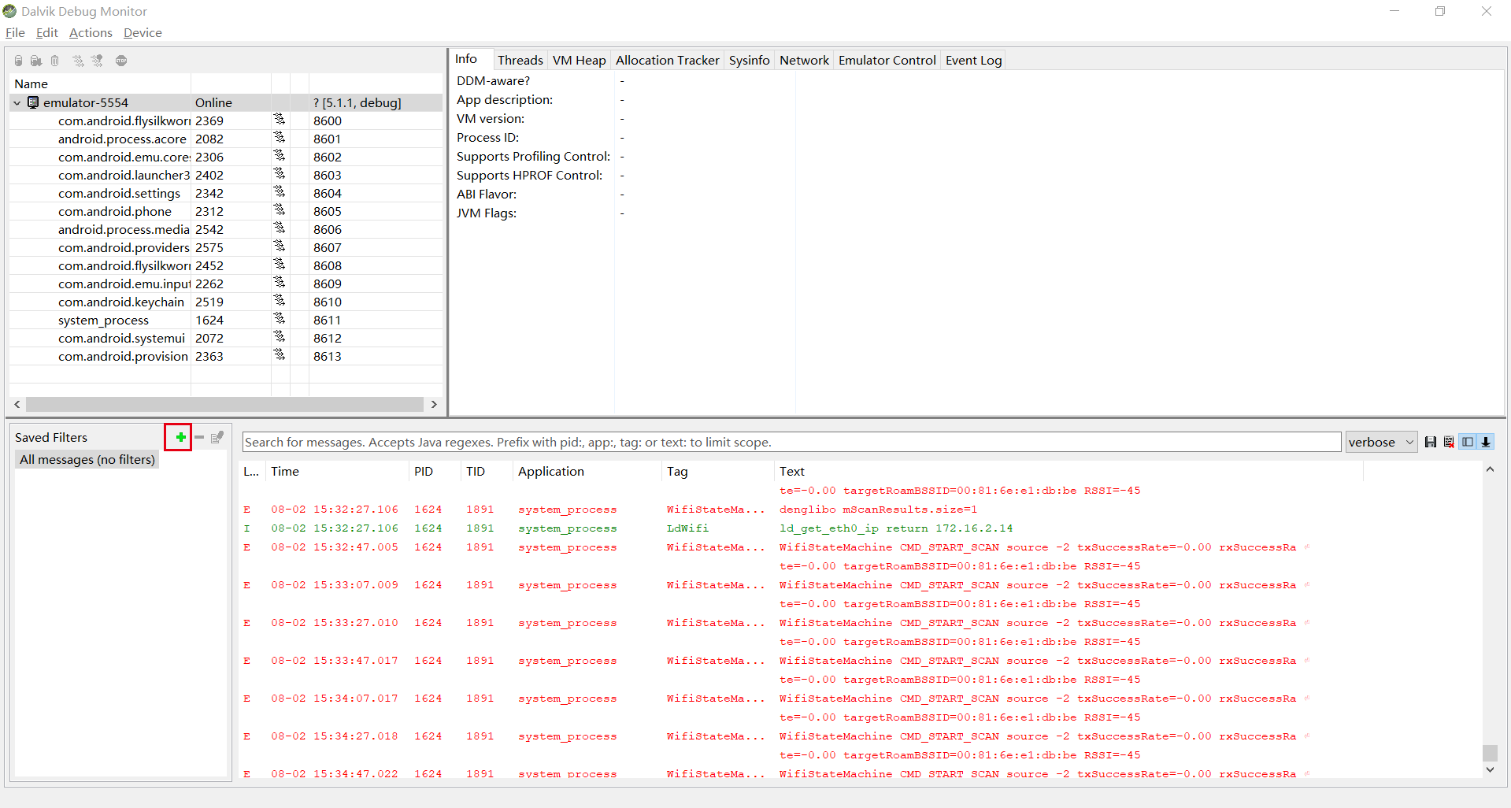The image size is (1511, 808).
Task: Click the debug icon beside com.android.providers
Action: [x=279, y=246]
